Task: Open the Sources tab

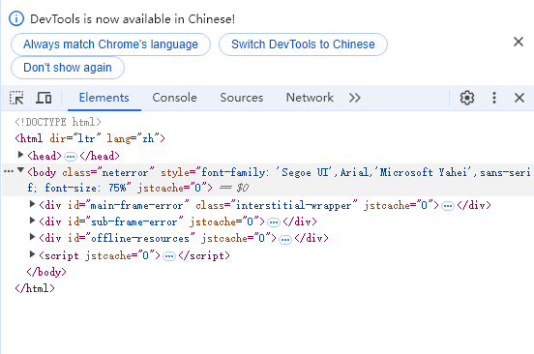Action: pyautogui.click(x=242, y=98)
